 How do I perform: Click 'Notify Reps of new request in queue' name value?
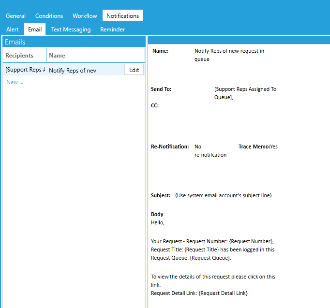[x=229, y=55]
